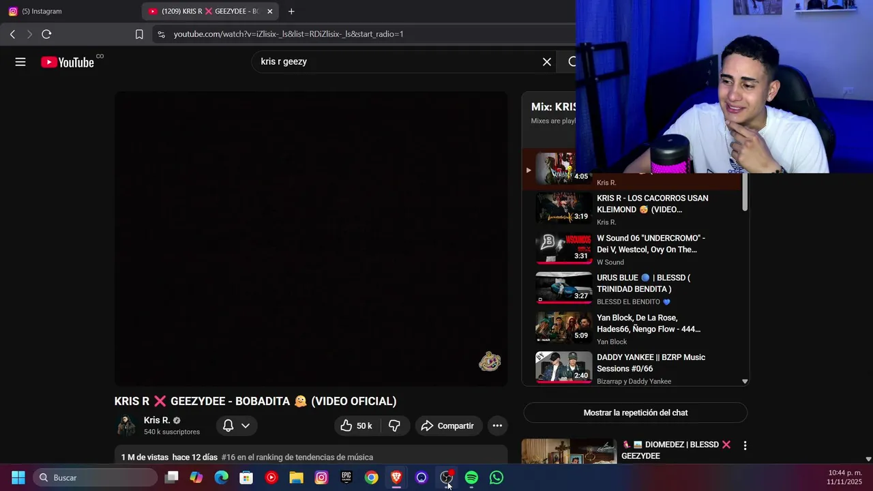The height and width of the screenshot is (491, 873).
Task: Play W Sound 06 UNDERCROMO from the mix
Action: [651, 243]
